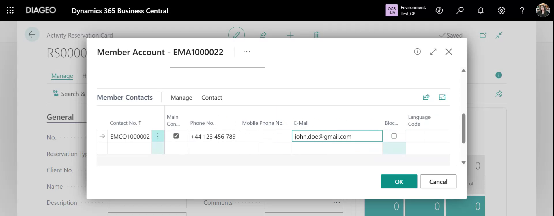Click the E-Mail column header
Screen dimensions: 554x216
[301, 123]
